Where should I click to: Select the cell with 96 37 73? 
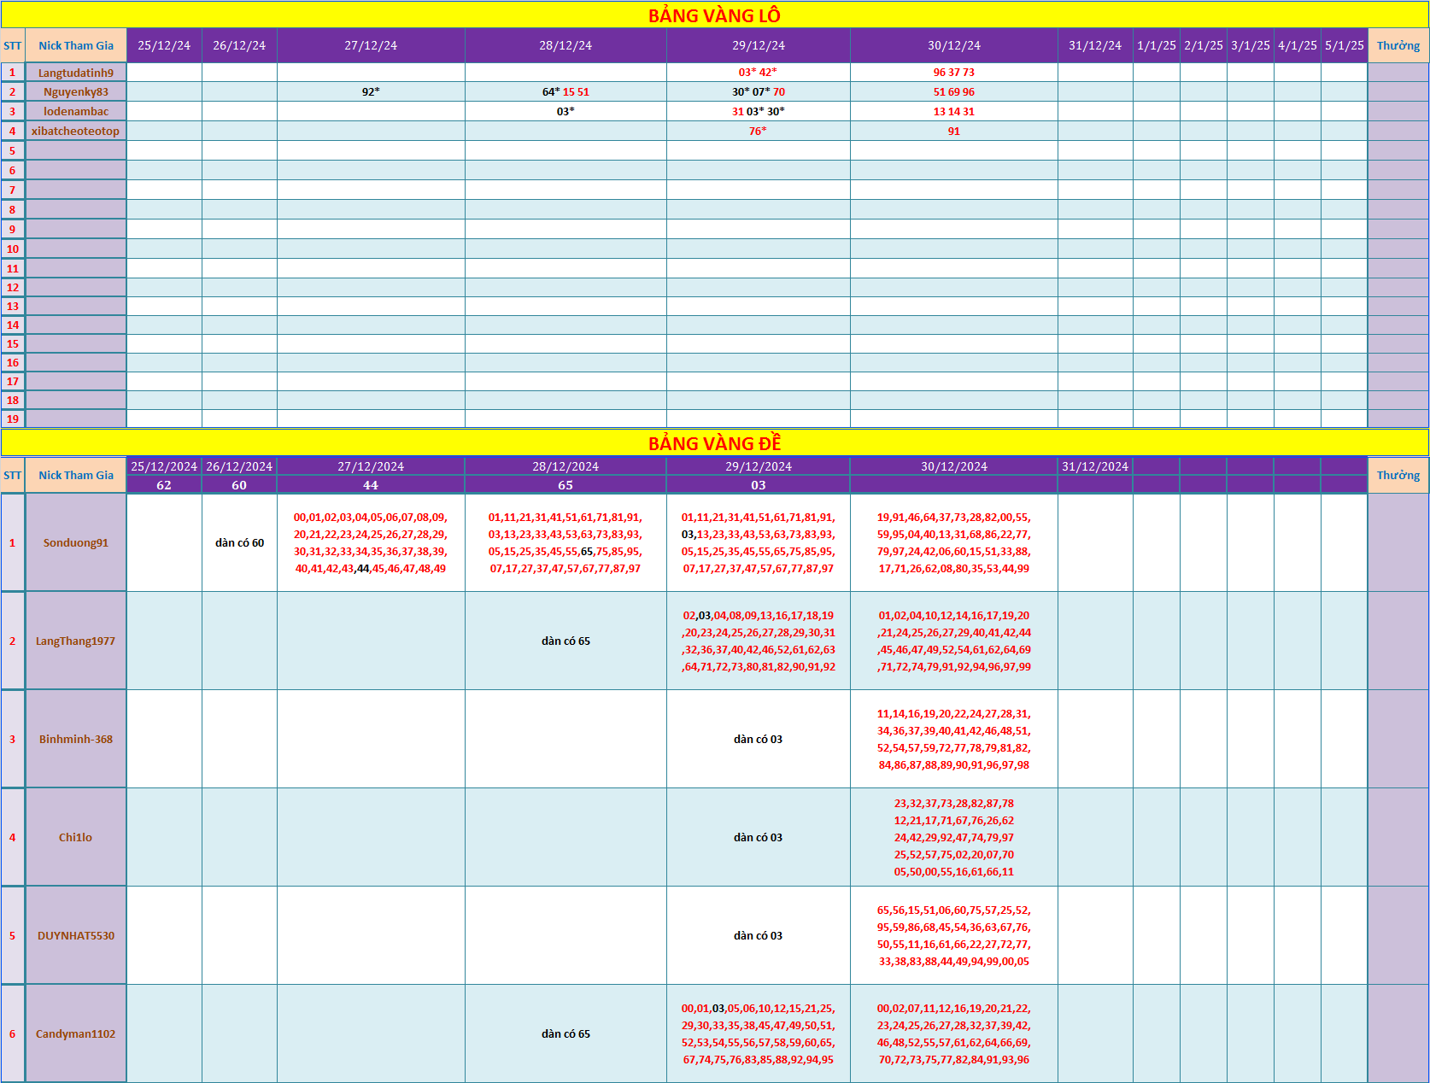[x=954, y=73]
